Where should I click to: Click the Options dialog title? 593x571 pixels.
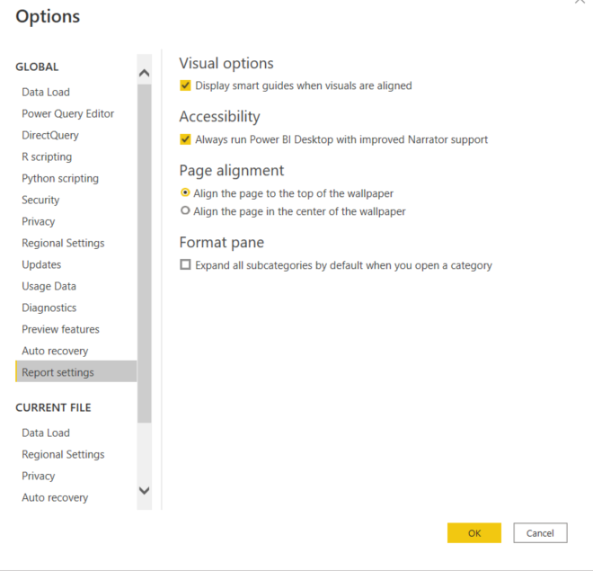pos(48,17)
